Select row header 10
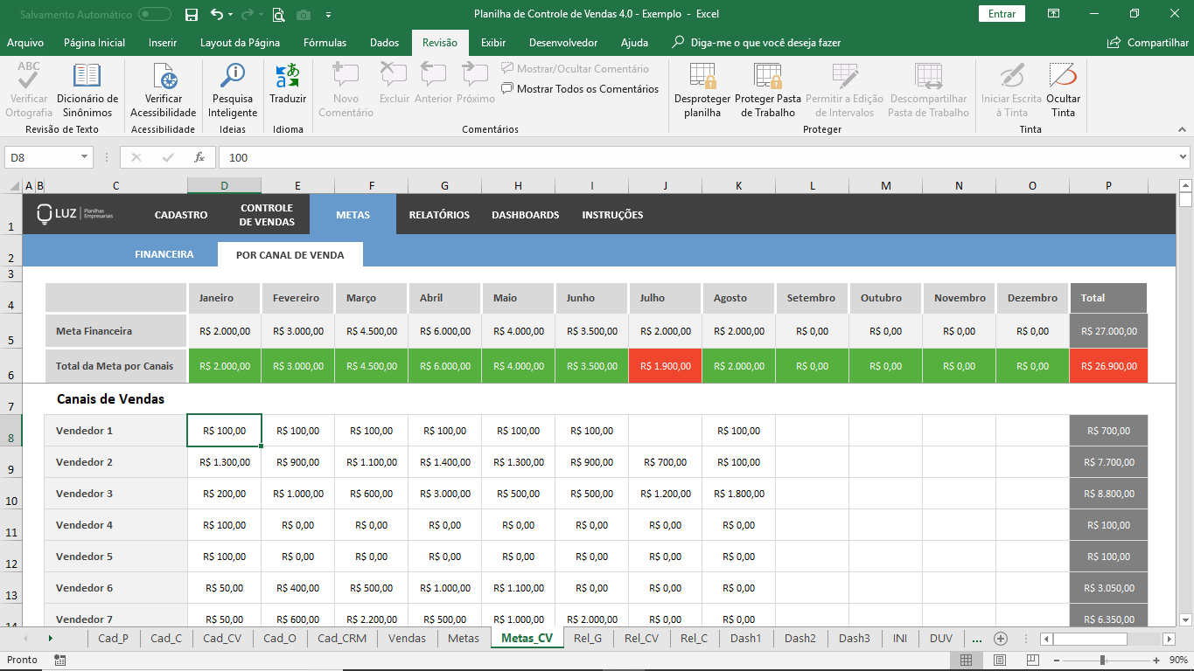Viewport: 1194px width, 671px height. [x=12, y=494]
